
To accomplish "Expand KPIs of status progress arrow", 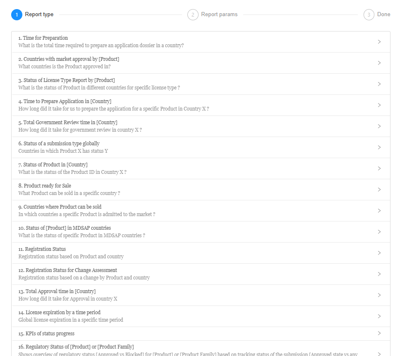I will coord(379,333).
